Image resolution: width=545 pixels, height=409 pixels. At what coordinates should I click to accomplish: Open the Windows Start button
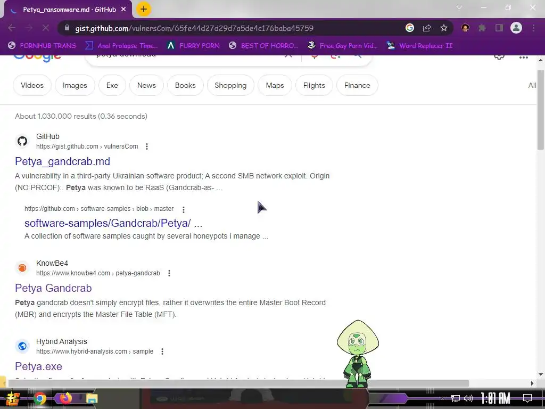pyautogui.click(x=12, y=398)
